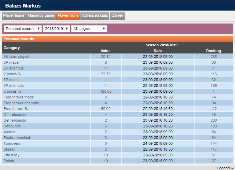Screen dimensions: 235x170
Task: Open the Player home tab
Action: pos(14,16)
